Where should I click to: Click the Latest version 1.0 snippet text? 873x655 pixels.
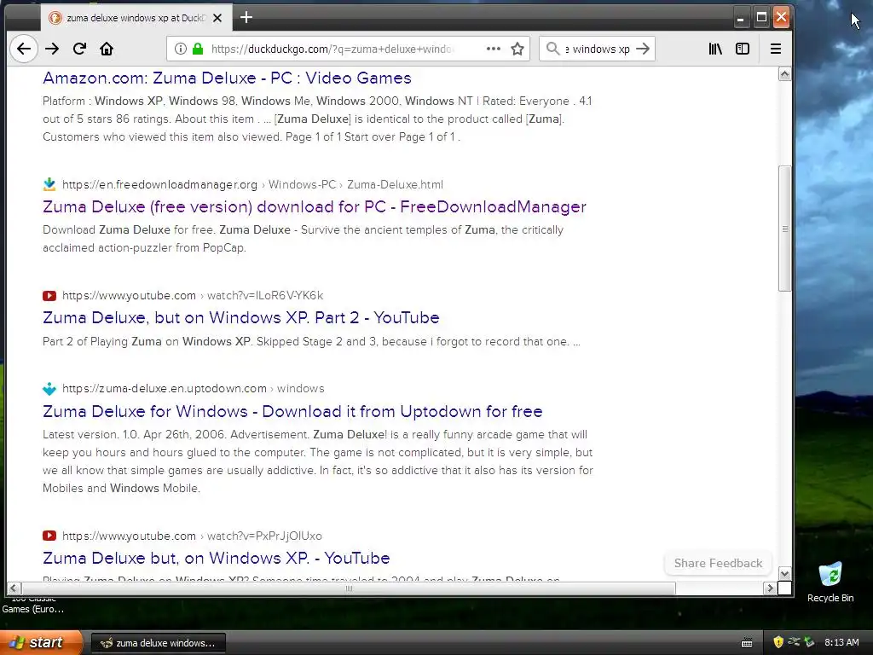pos(318,461)
